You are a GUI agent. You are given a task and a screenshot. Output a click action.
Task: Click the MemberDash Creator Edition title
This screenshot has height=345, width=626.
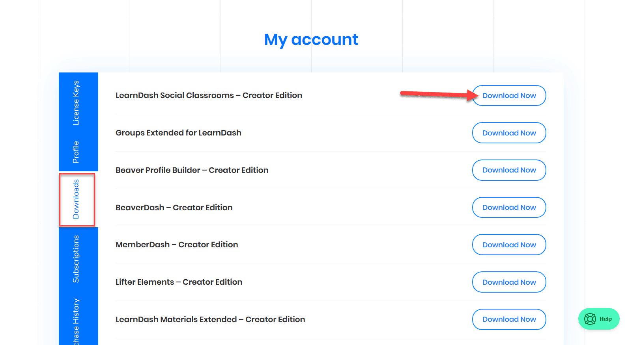click(177, 245)
